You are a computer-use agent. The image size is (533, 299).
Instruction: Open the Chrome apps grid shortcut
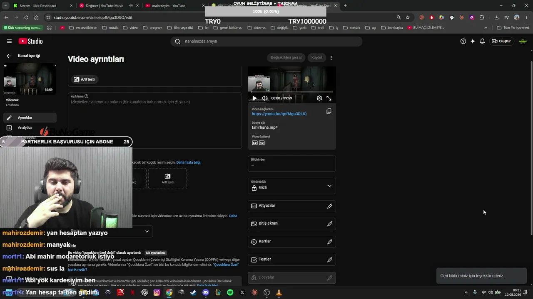coord(50,28)
